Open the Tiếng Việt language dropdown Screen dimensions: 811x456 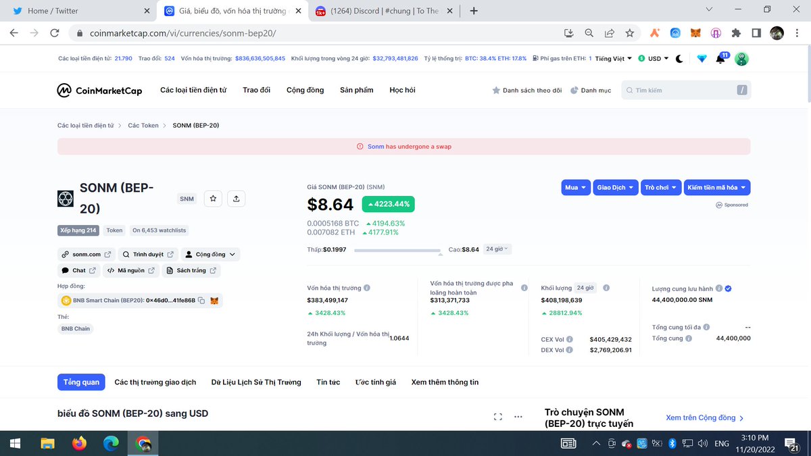pos(614,59)
